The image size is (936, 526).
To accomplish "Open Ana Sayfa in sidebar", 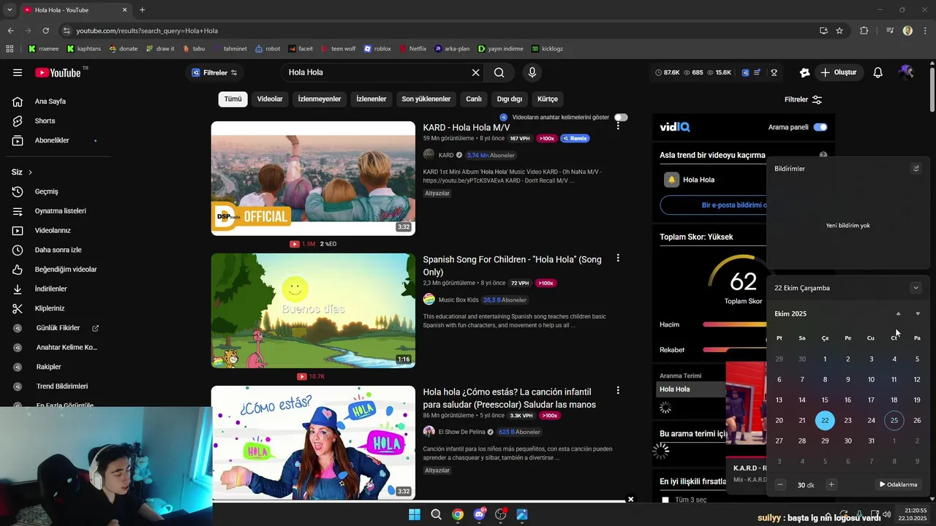I will pyautogui.click(x=50, y=102).
